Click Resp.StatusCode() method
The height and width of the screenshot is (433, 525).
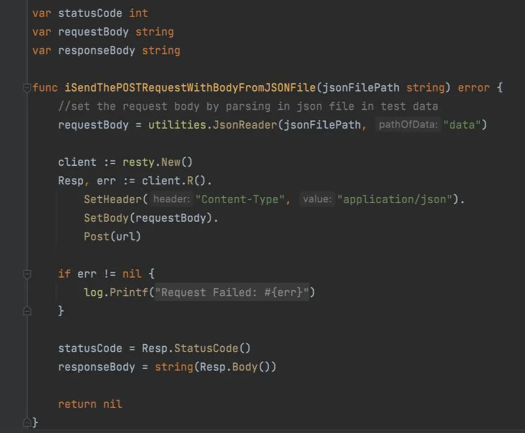pos(196,349)
